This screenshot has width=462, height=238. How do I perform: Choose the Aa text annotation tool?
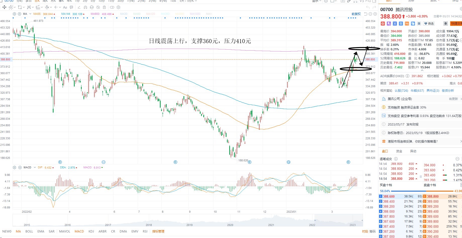tap(65, 7)
